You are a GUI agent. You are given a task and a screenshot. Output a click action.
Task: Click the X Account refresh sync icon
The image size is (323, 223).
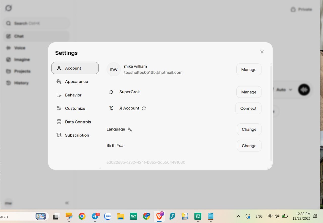(144, 108)
